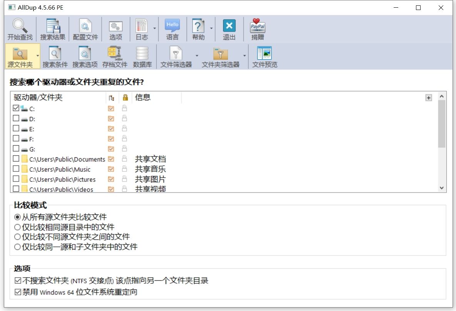Click the 信息 column header
This screenshot has height=311, width=456.
[157, 97]
